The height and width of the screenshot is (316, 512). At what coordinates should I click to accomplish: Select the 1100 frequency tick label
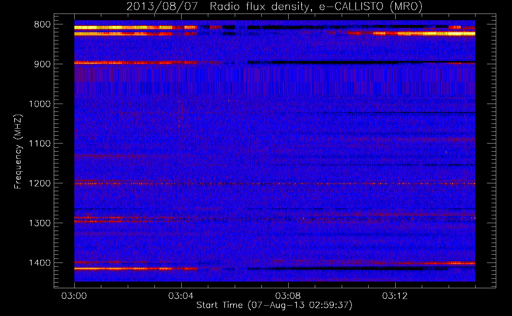(x=40, y=144)
